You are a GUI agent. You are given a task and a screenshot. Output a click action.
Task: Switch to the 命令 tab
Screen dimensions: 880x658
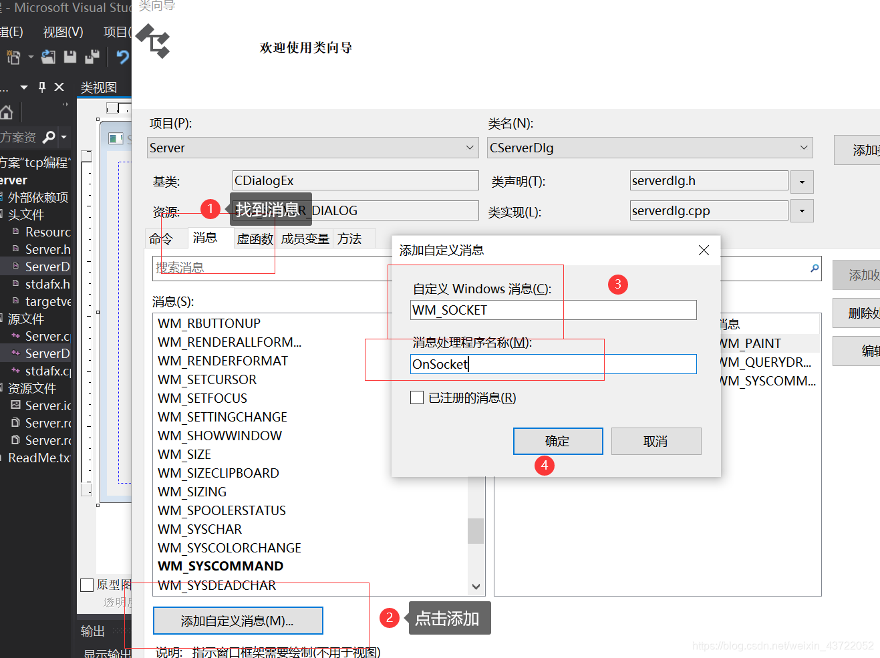point(161,238)
